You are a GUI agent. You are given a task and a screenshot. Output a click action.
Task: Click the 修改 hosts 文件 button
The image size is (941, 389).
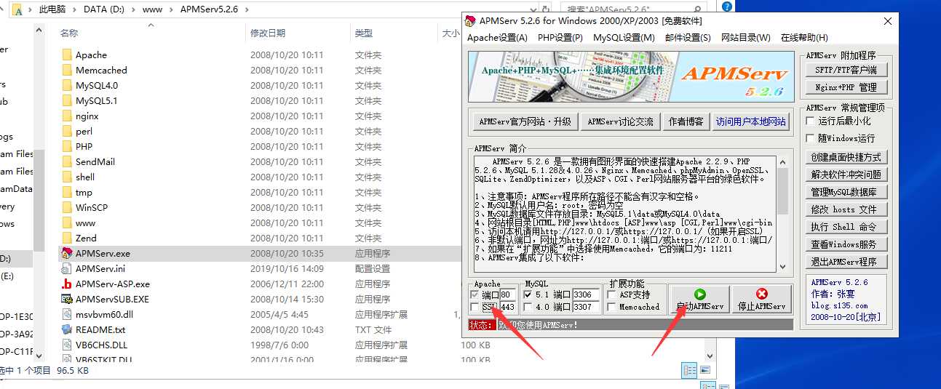click(x=846, y=209)
